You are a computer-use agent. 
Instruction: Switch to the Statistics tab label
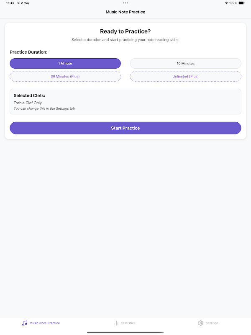128,323
